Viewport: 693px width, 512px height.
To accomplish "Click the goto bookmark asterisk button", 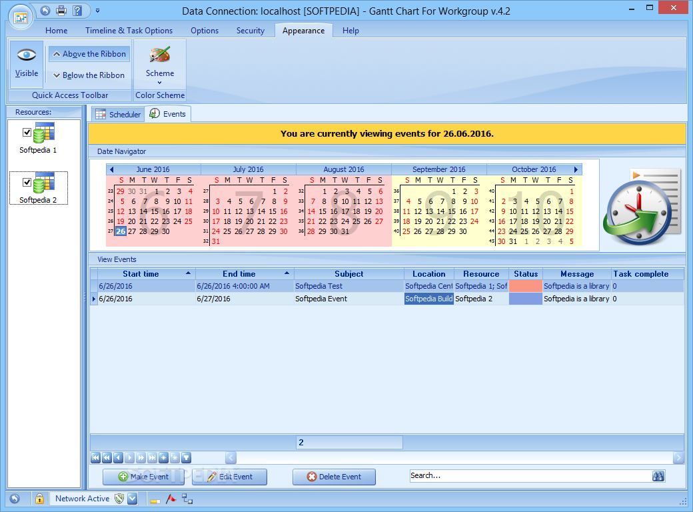I will pos(175,457).
